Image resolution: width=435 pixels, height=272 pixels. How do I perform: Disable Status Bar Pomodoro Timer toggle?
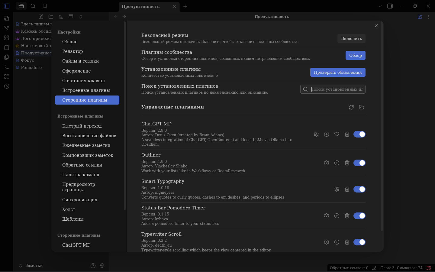coord(359,216)
